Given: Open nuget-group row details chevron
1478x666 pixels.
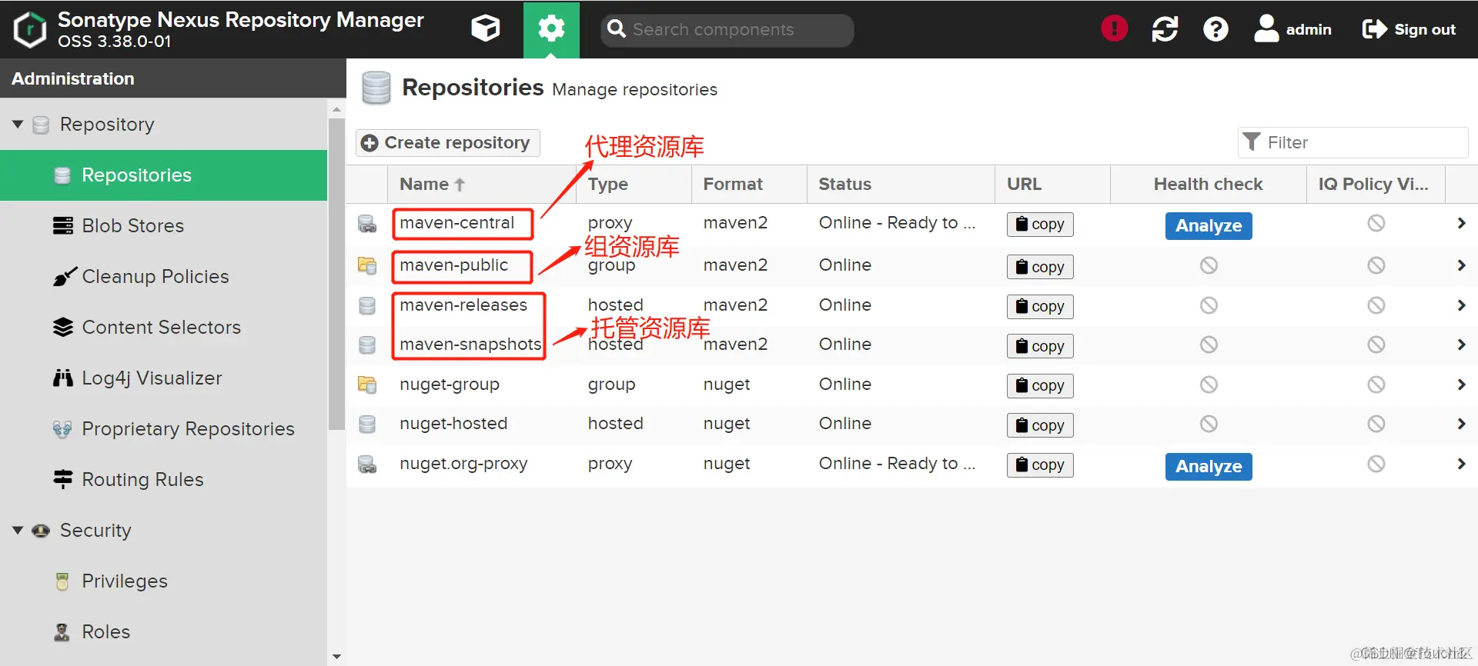Looking at the screenshot, I should [x=1461, y=385].
